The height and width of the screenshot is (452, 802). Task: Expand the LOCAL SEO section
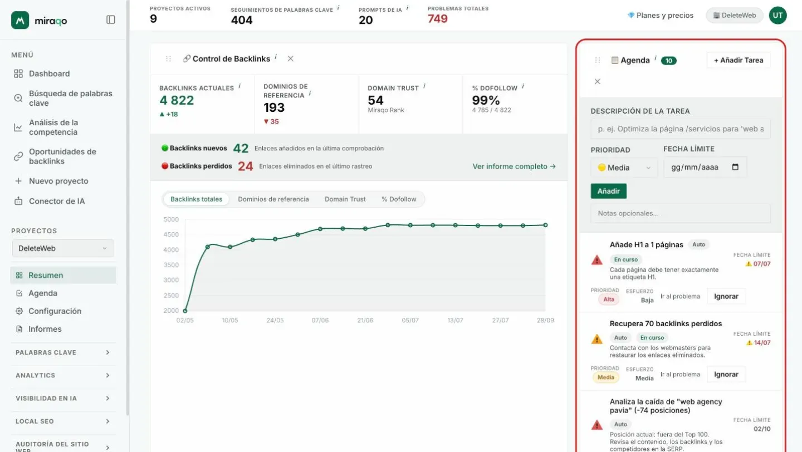(x=63, y=421)
